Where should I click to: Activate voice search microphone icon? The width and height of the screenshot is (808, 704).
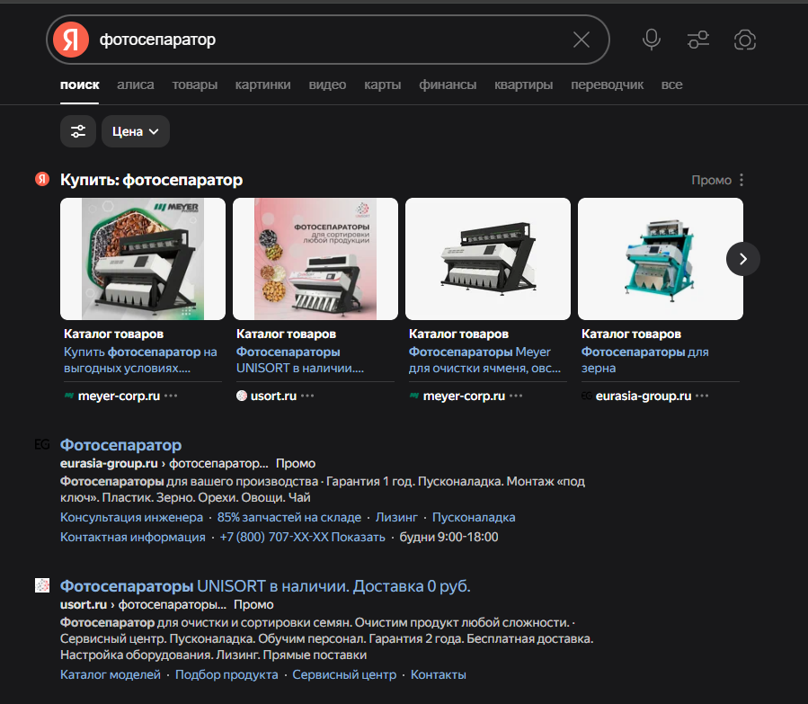click(652, 40)
